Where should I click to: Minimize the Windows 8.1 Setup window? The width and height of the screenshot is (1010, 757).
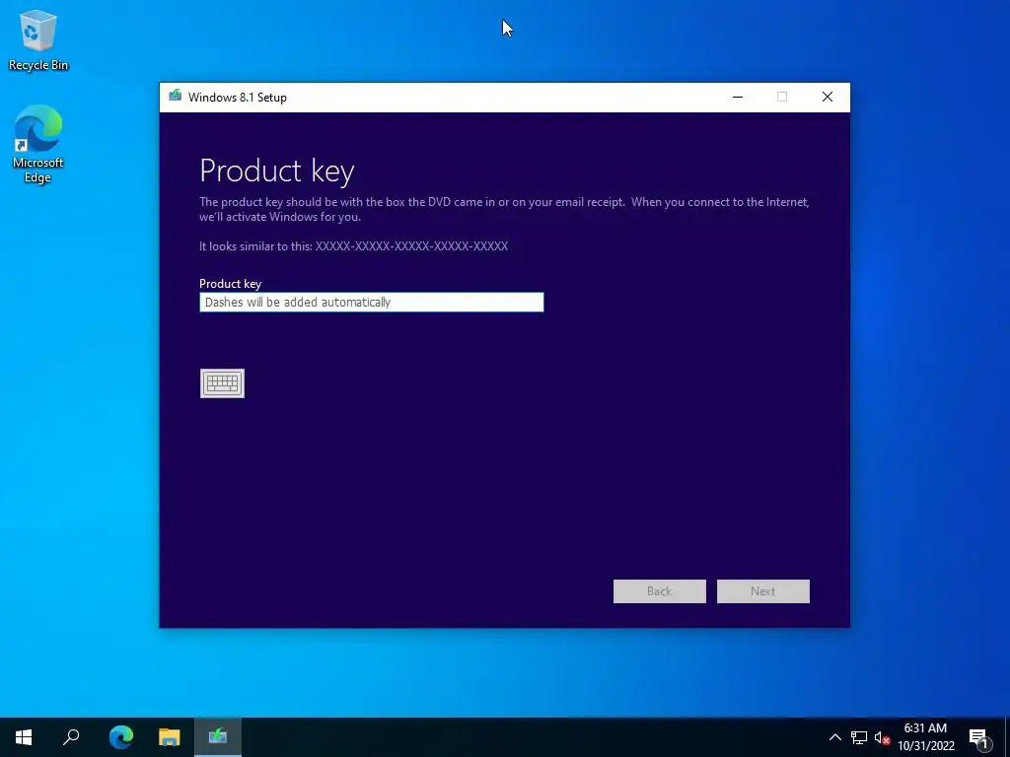(x=738, y=98)
